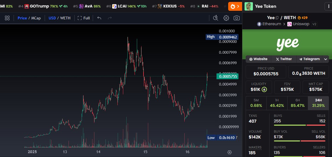Viewport: 332px width, 157px height.
Task: Click the buy vol versus sell vol bar
Action: tap(300, 141)
